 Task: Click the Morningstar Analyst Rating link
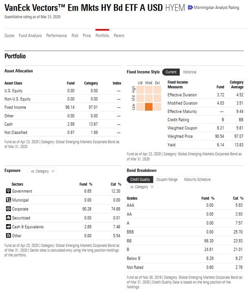[216, 7]
